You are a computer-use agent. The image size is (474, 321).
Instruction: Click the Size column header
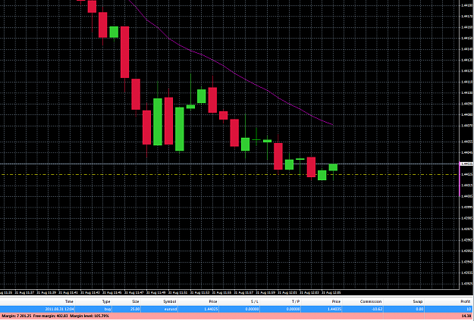(x=136, y=301)
